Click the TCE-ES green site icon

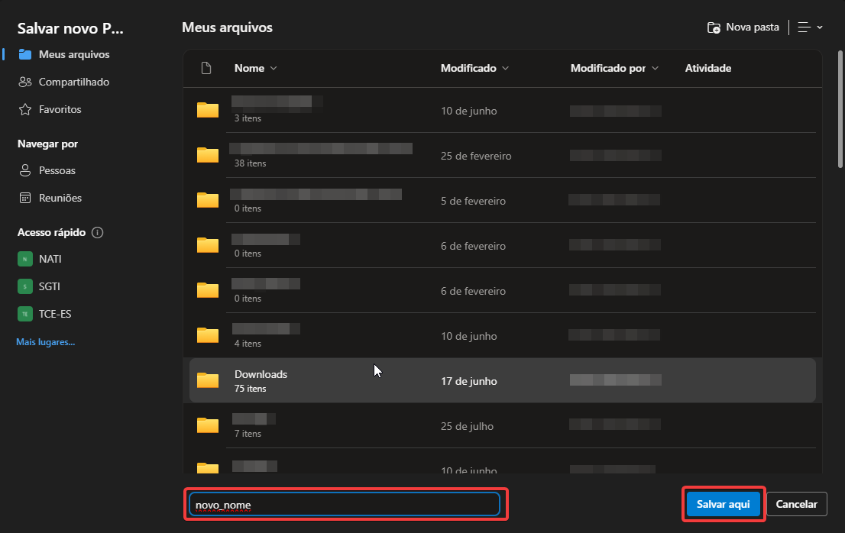pos(25,314)
